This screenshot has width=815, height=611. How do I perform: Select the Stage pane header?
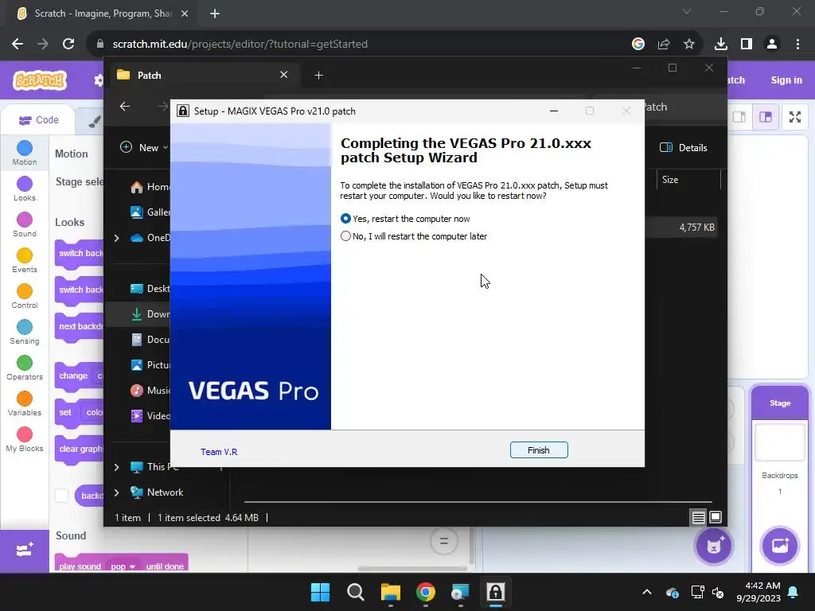pos(780,403)
